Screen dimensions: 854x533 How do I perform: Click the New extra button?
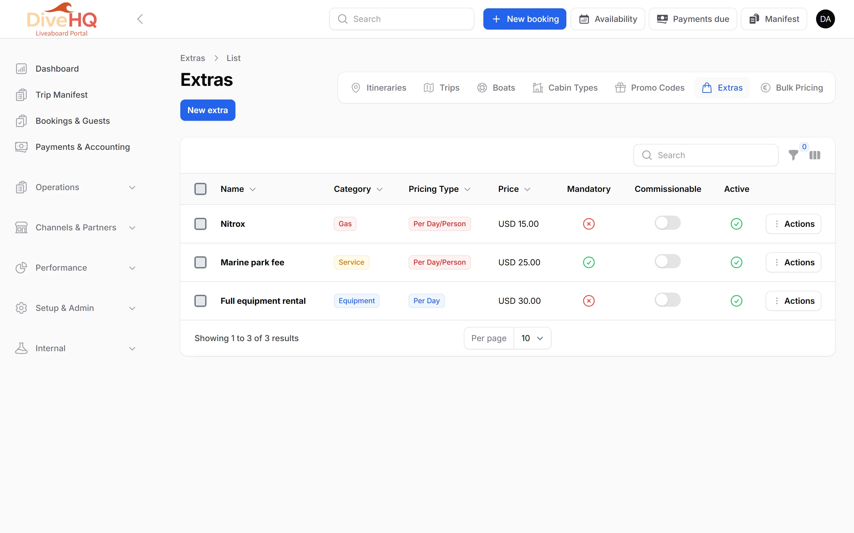click(x=208, y=110)
